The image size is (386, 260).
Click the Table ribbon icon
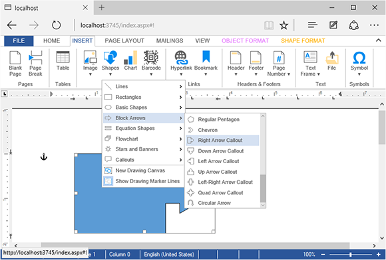63,60
